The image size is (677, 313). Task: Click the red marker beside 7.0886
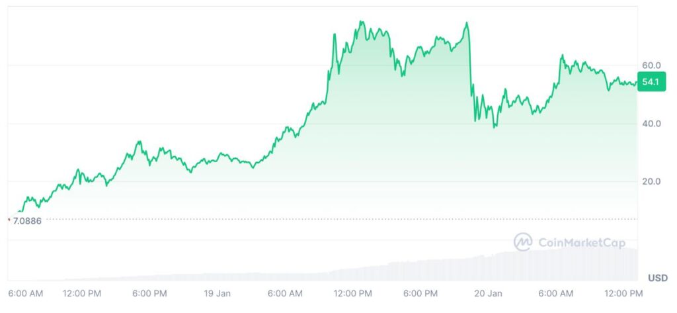click(8, 220)
